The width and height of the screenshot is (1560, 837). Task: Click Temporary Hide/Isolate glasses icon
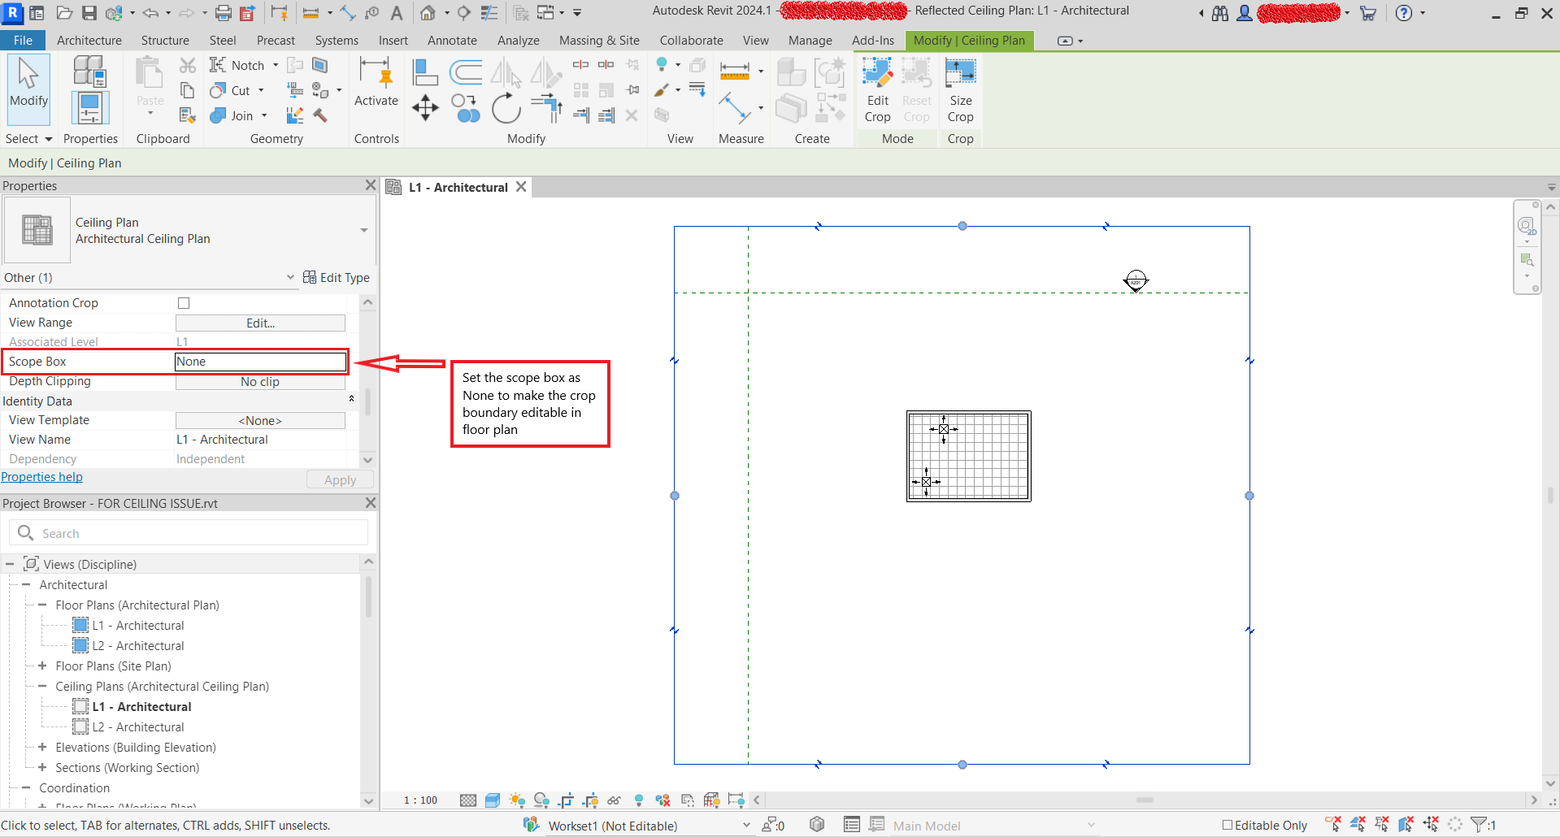[x=615, y=800]
